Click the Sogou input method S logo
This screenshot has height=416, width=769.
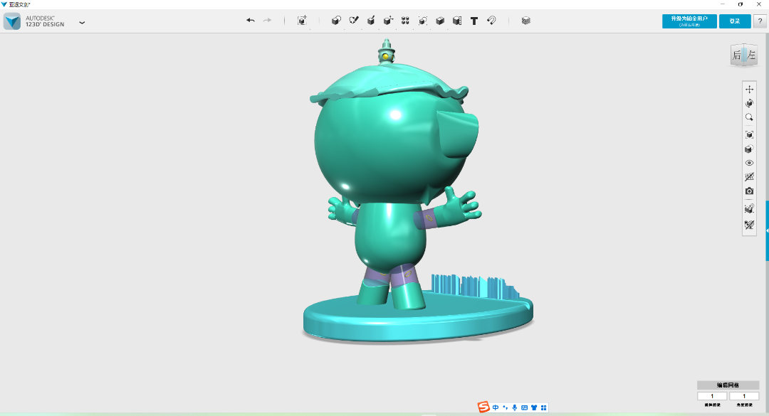click(x=483, y=407)
